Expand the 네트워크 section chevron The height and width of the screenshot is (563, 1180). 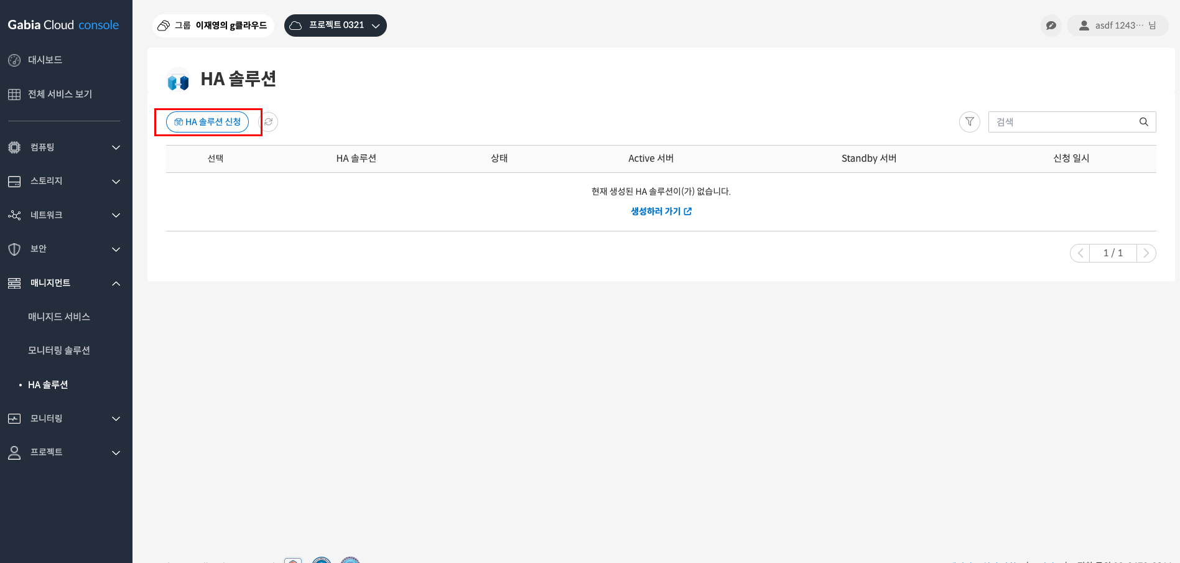pos(116,215)
